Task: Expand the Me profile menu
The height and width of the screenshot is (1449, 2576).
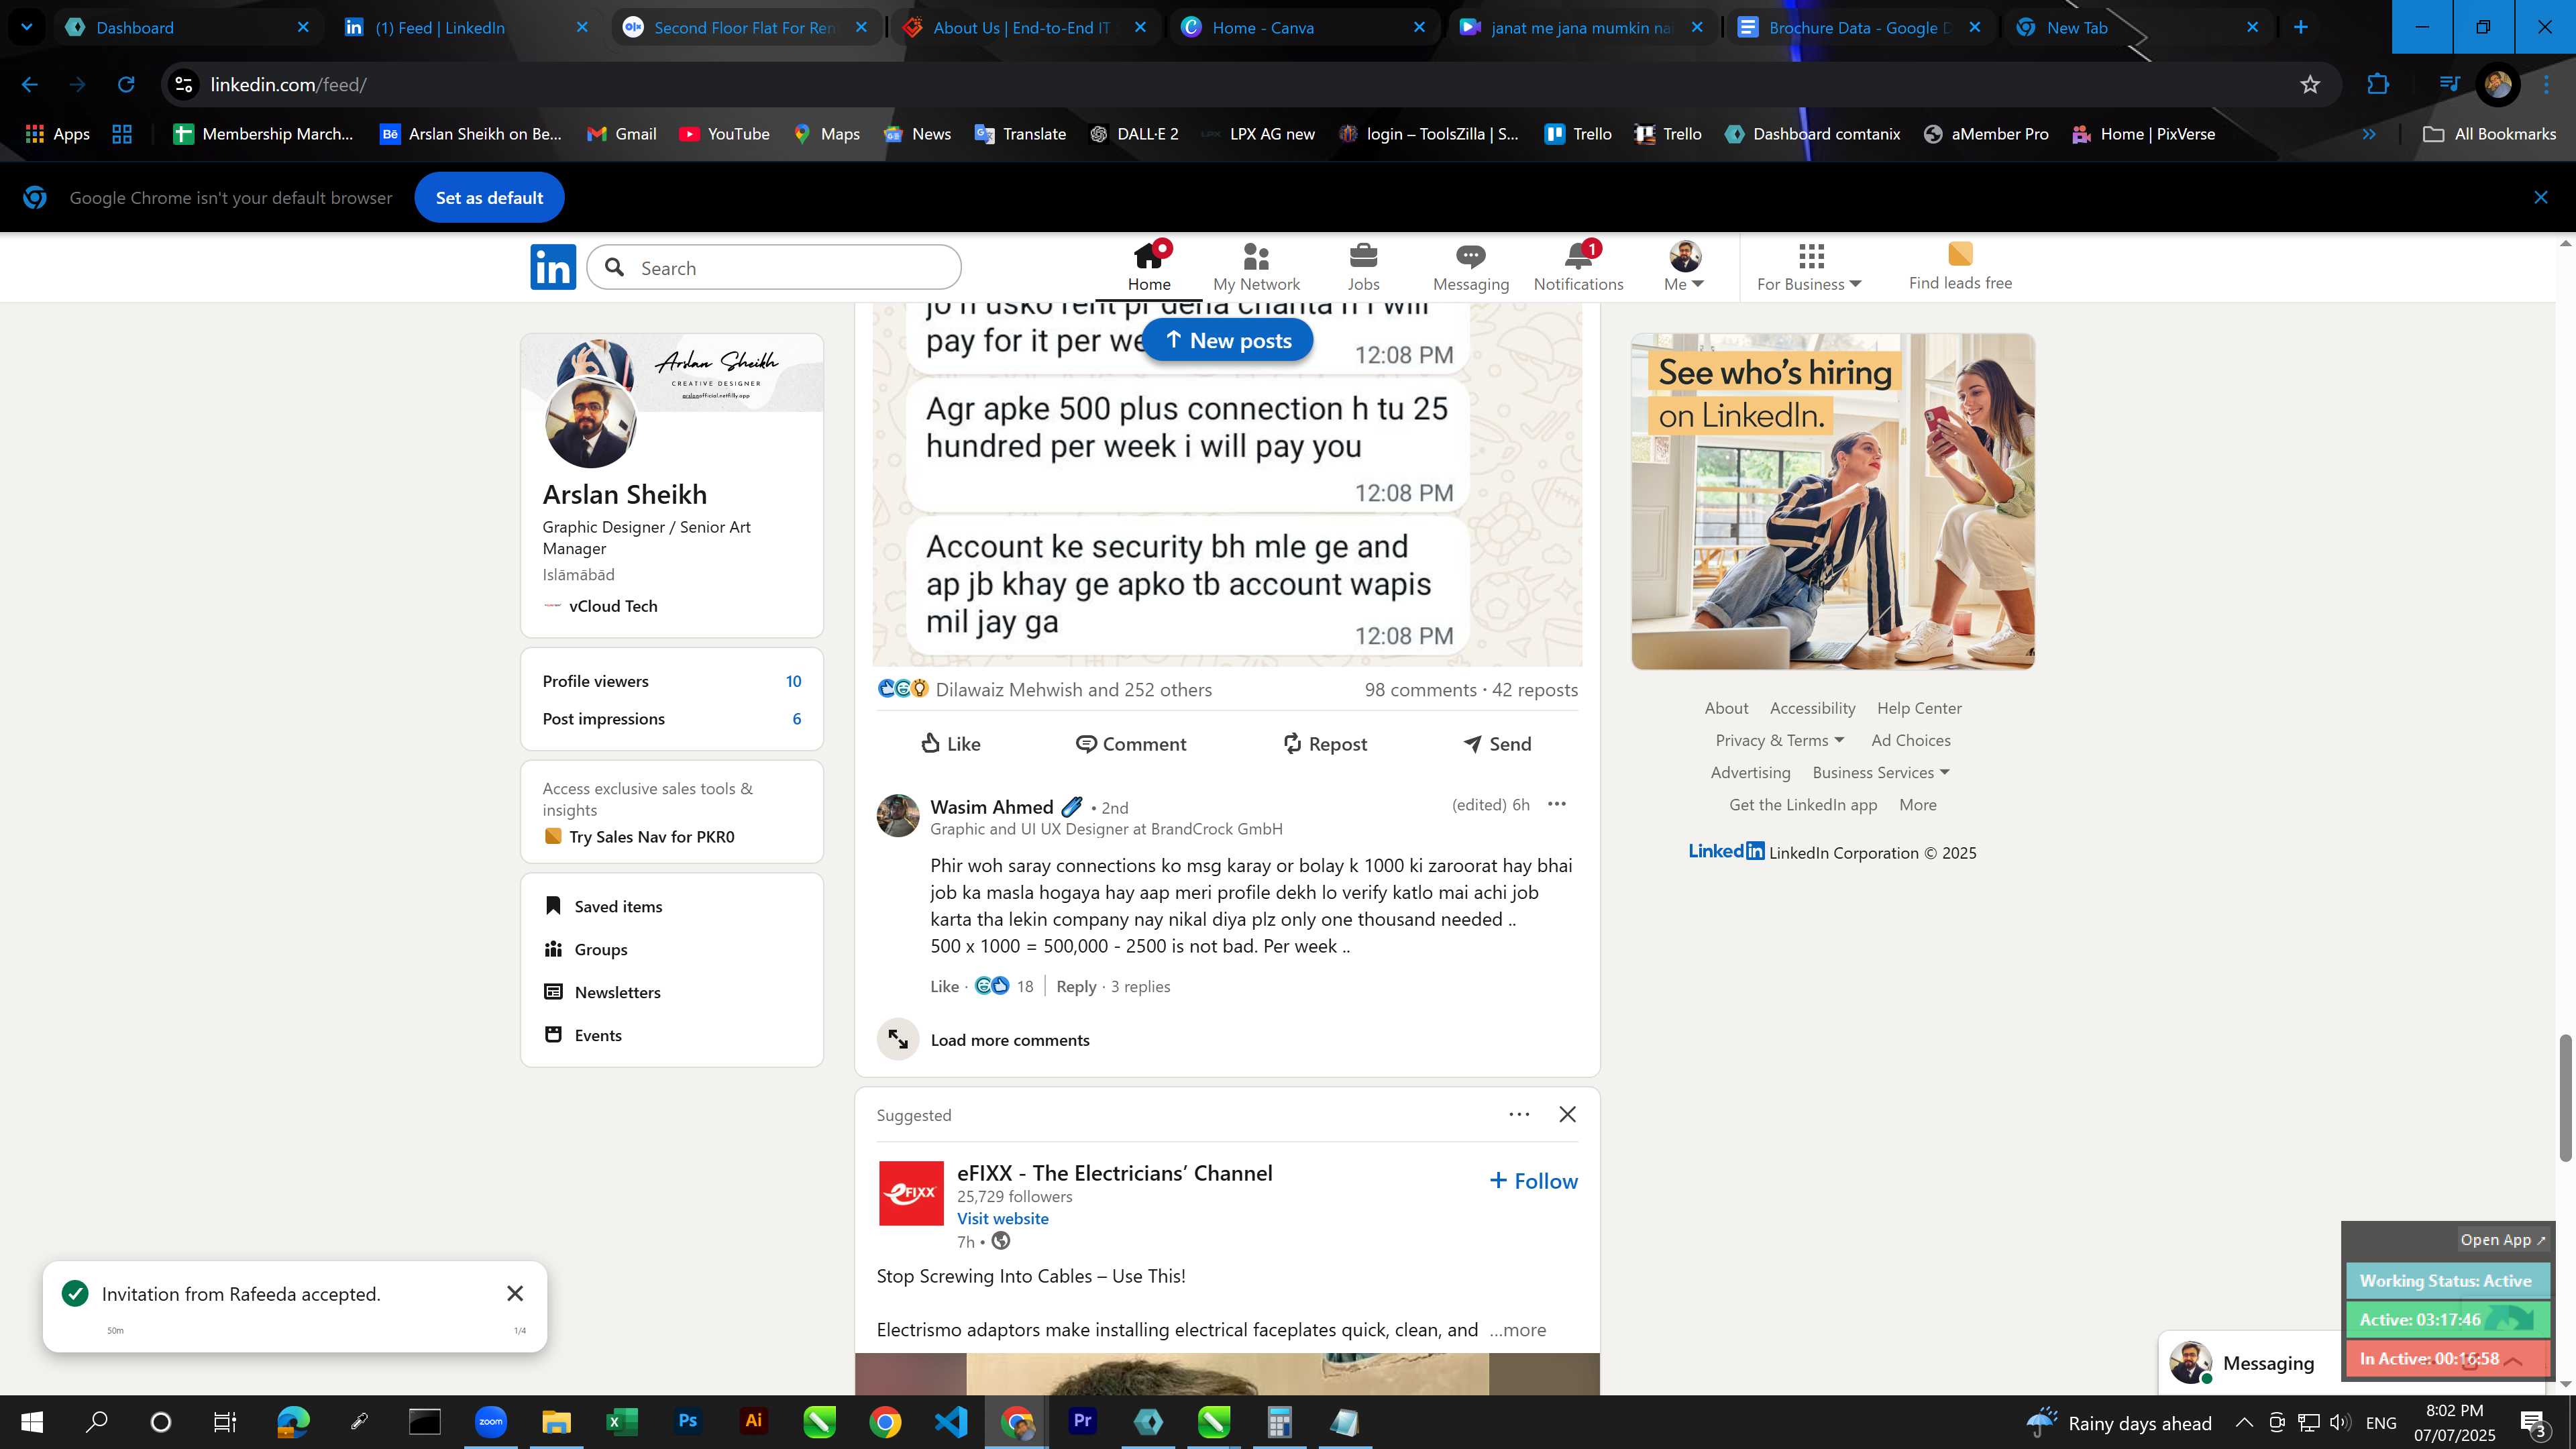Action: [x=1684, y=267]
